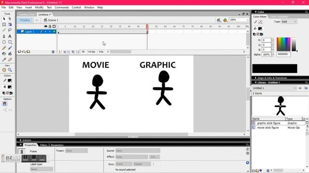Open the Alpha value slider arrow
The height and width of the screenshot is (173, 309).
pos(272,54)
